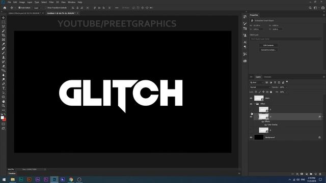Enable Show Transform Controls checkbox
Image resolution: width=326 pixels, height=183 pixels.
pyautogui.click(x=46, y=8)
